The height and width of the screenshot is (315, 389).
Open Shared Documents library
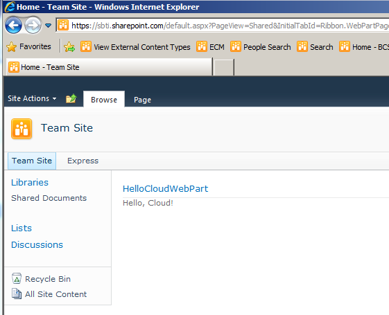[x=49, y=198]
